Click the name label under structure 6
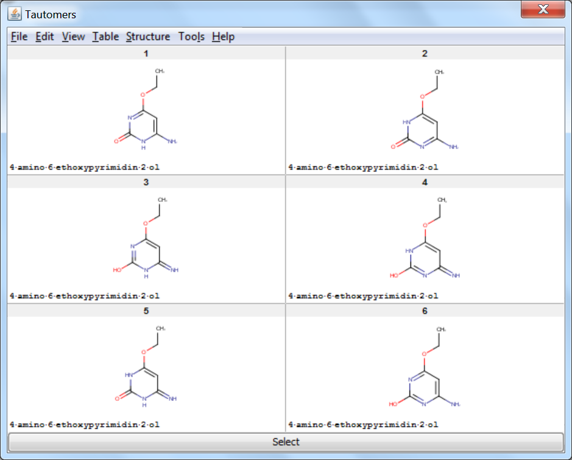Image resolution: width=572 pixels, height=460 pixels. pos(364,424)
